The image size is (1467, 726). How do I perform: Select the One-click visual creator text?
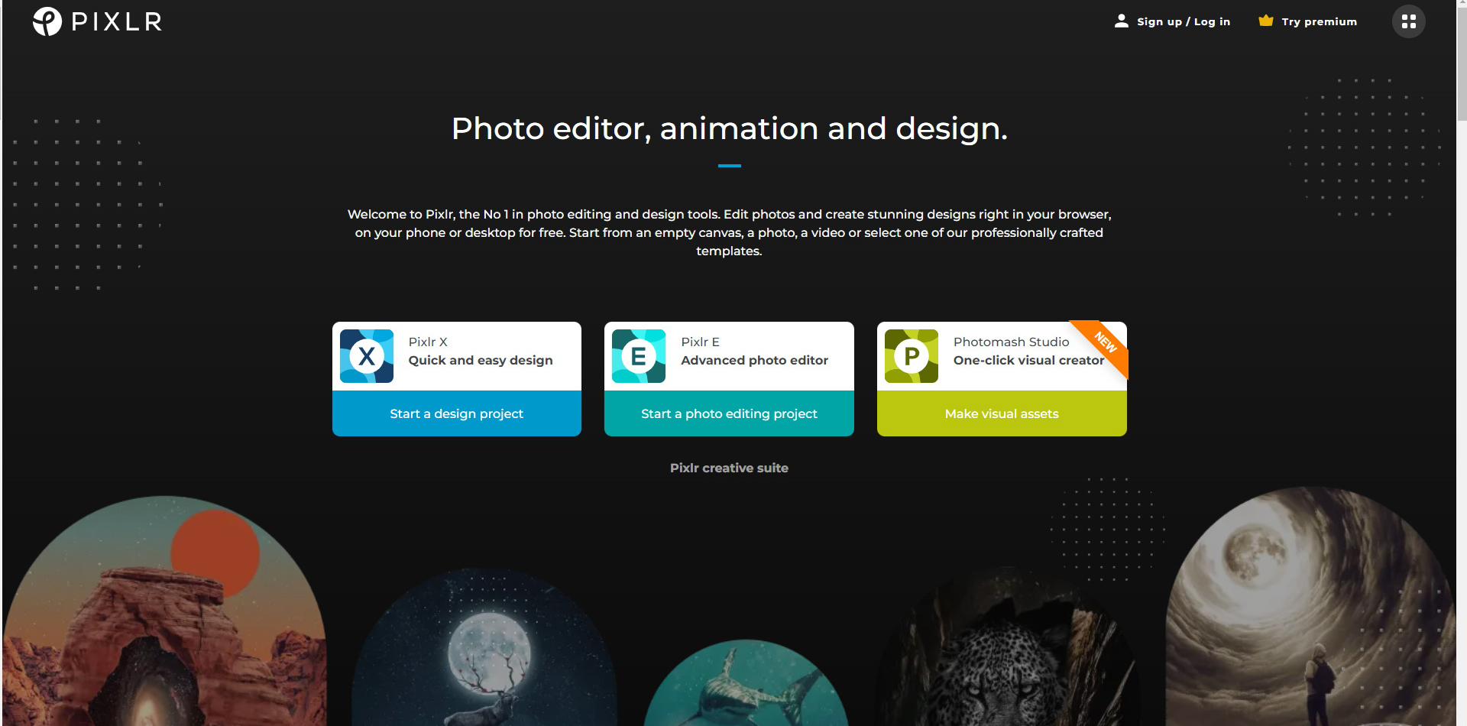pos(1028,360)
